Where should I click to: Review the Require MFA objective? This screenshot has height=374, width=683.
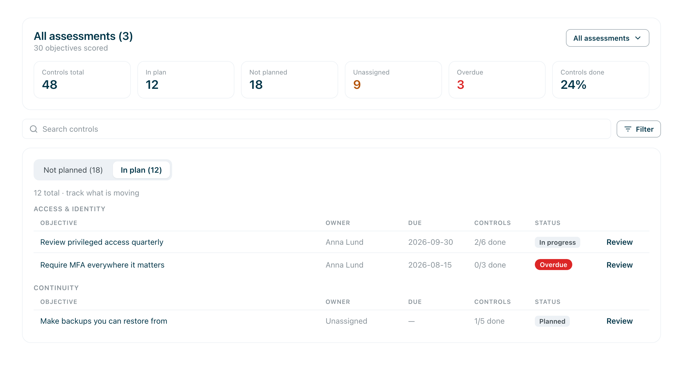coord(620,265)
